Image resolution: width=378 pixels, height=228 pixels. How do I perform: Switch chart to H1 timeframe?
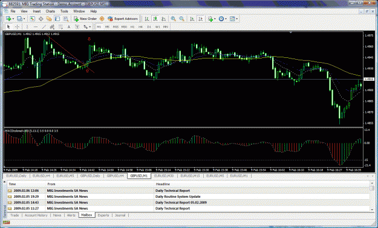point(132,27)
